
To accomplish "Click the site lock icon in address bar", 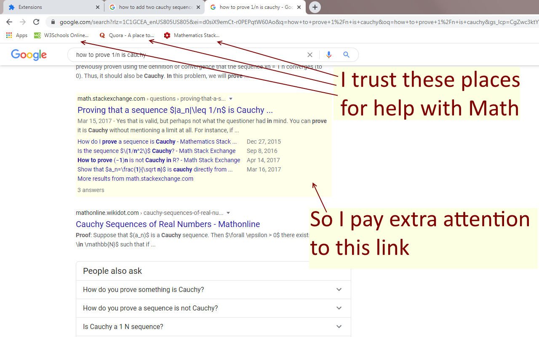I will coord(53,22).
